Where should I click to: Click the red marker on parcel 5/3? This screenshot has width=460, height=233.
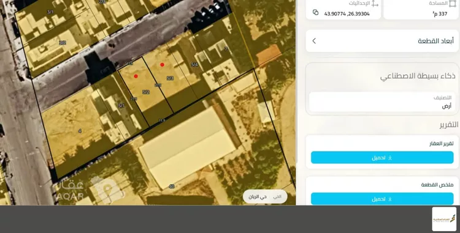coord(163,65)
